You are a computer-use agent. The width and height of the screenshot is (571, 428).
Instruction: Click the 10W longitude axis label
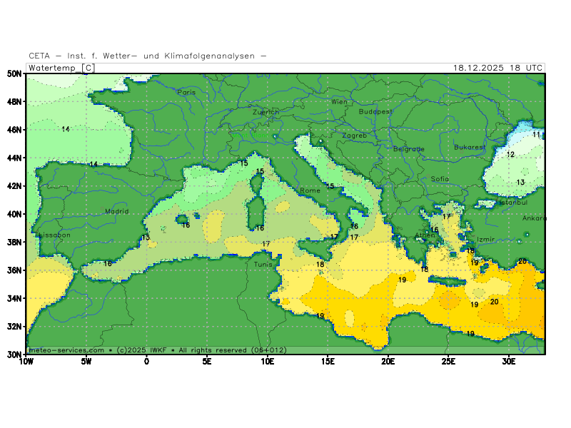[26, 362]
